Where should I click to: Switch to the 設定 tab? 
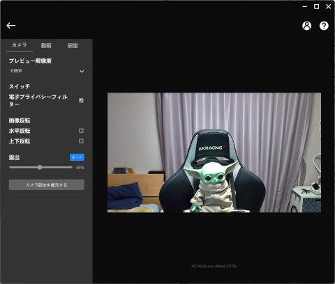point(73,45)
